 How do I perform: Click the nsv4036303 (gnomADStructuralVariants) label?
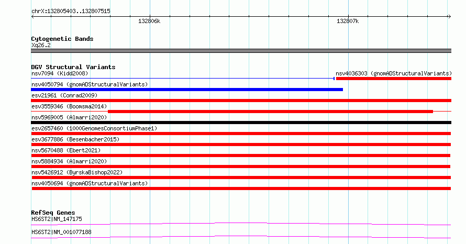[394, 73]
